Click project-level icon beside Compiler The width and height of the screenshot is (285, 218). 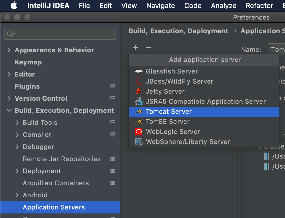tap(113, 135)
